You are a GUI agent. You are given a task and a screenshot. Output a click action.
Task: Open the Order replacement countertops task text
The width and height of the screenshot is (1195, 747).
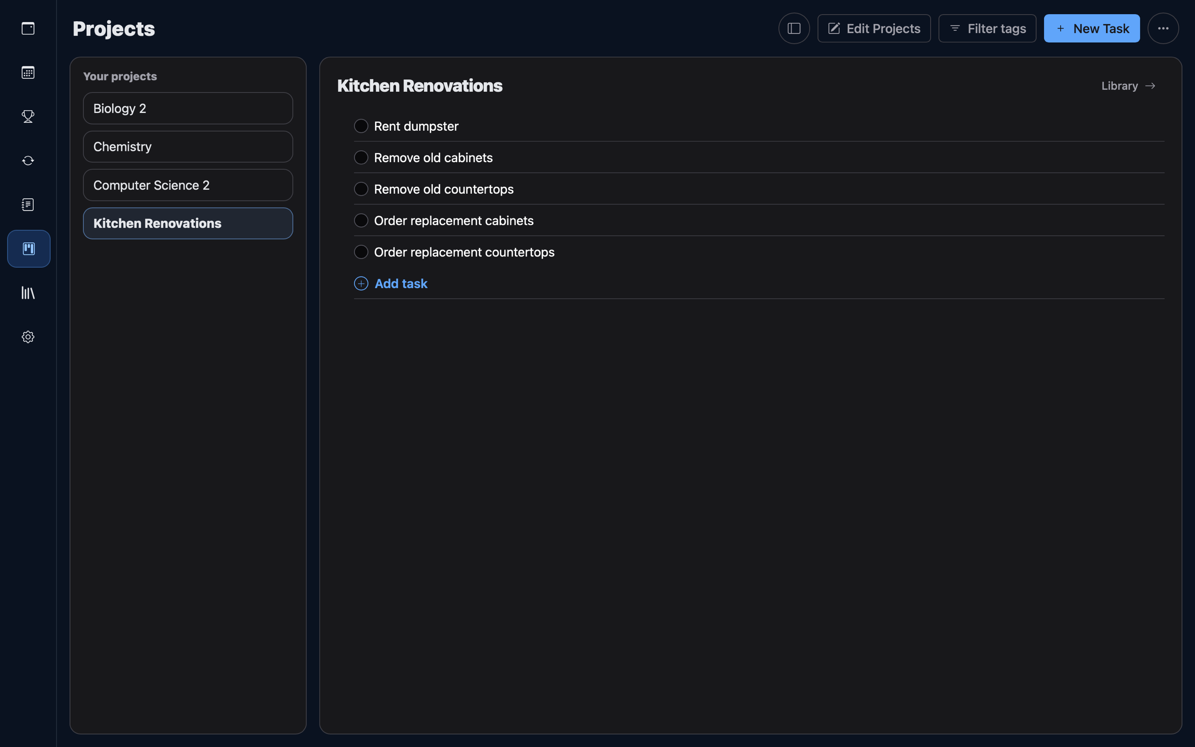(464, 252)
